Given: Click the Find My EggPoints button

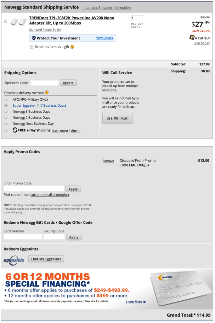Looking at the screenshot, I should (x=46, y=259).
